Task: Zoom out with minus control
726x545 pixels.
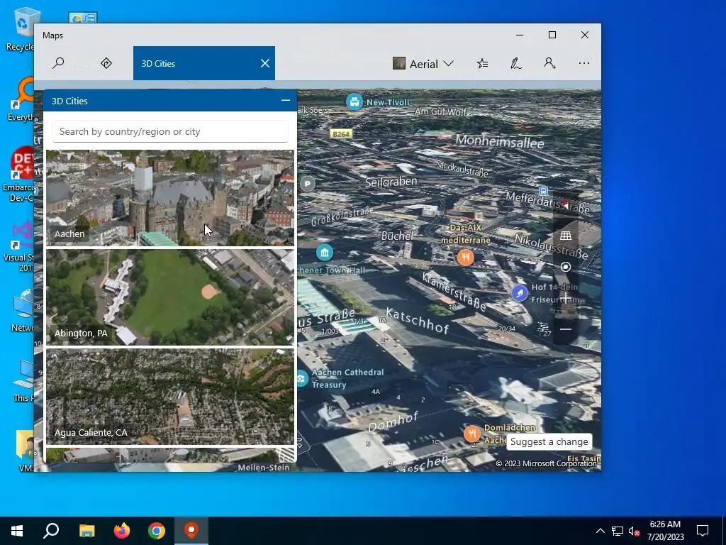Action: click(x=565, y=329)
